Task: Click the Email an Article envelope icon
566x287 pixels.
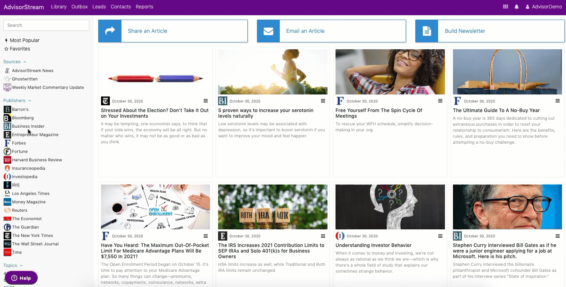Action: pyautogui.click(x=269, y=31)
